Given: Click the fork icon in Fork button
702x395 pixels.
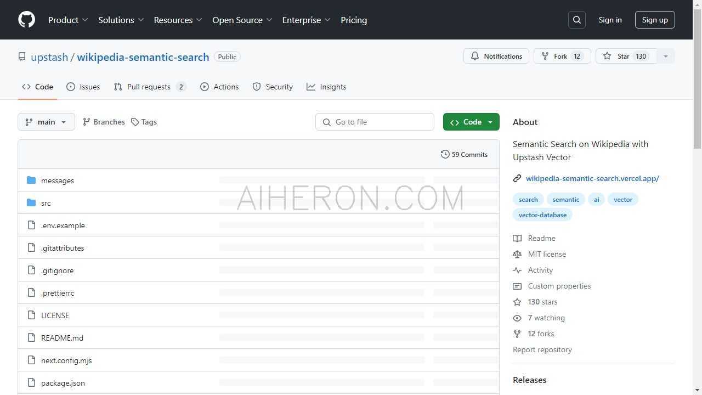Looking at the screenshot, I should (x=545, y=56).
